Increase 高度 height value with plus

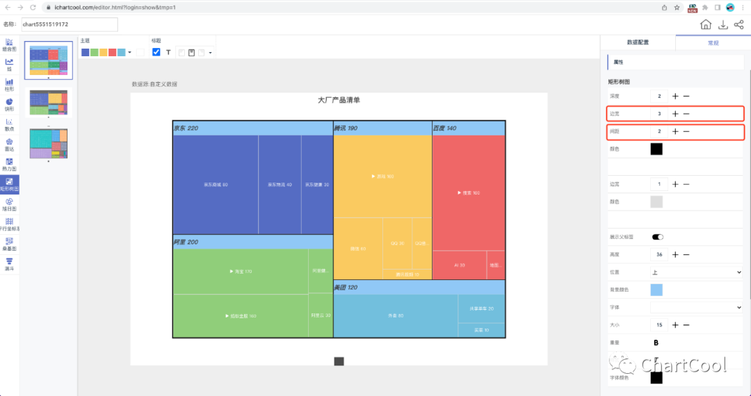click(x=675, y=254)
